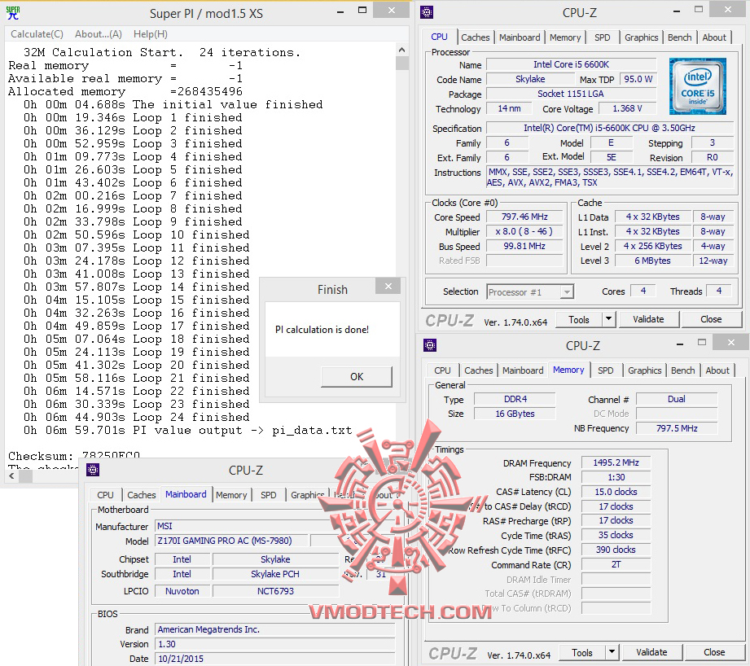750x666 pixels.
Task: Click the Z170I GAMING PRO AC model field
Action: point(231,541)
